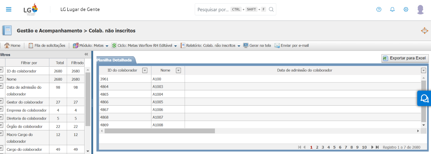431x154 pixels.
Task: Go to Home in toolbar
Action: click(x=12, y=45)
